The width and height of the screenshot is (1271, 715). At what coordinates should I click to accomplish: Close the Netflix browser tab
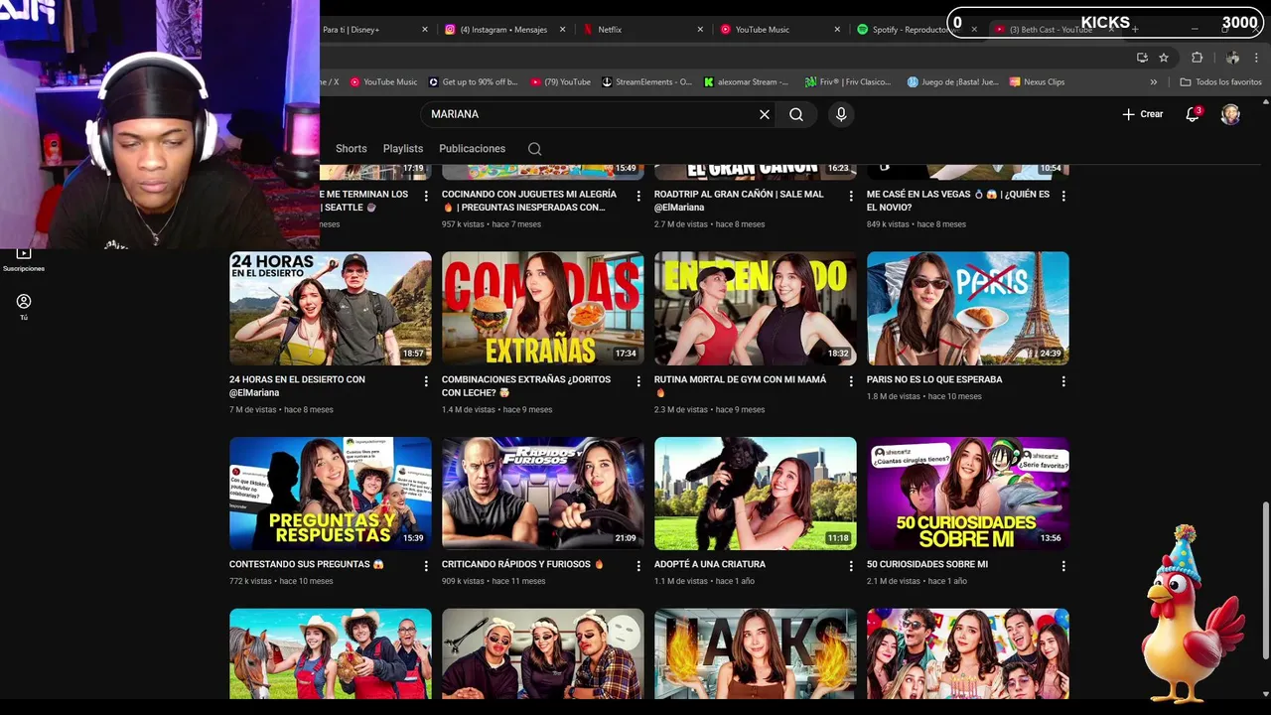click(701, 30)
